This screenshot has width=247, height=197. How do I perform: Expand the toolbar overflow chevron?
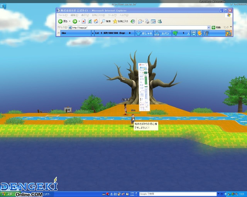(x=231, y=27)
